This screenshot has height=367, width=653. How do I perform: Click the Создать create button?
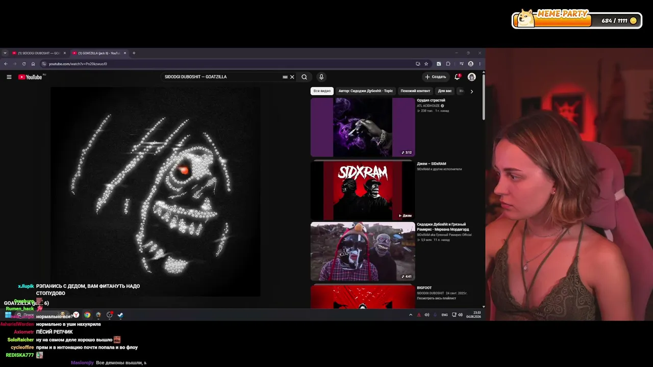[436, 77]
